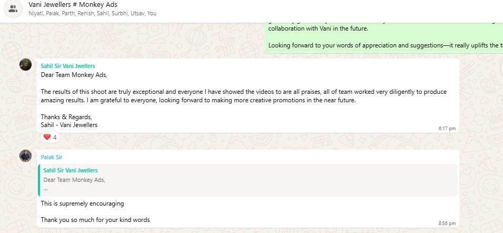Open Palak Sir's profile picture

(25, 156)
